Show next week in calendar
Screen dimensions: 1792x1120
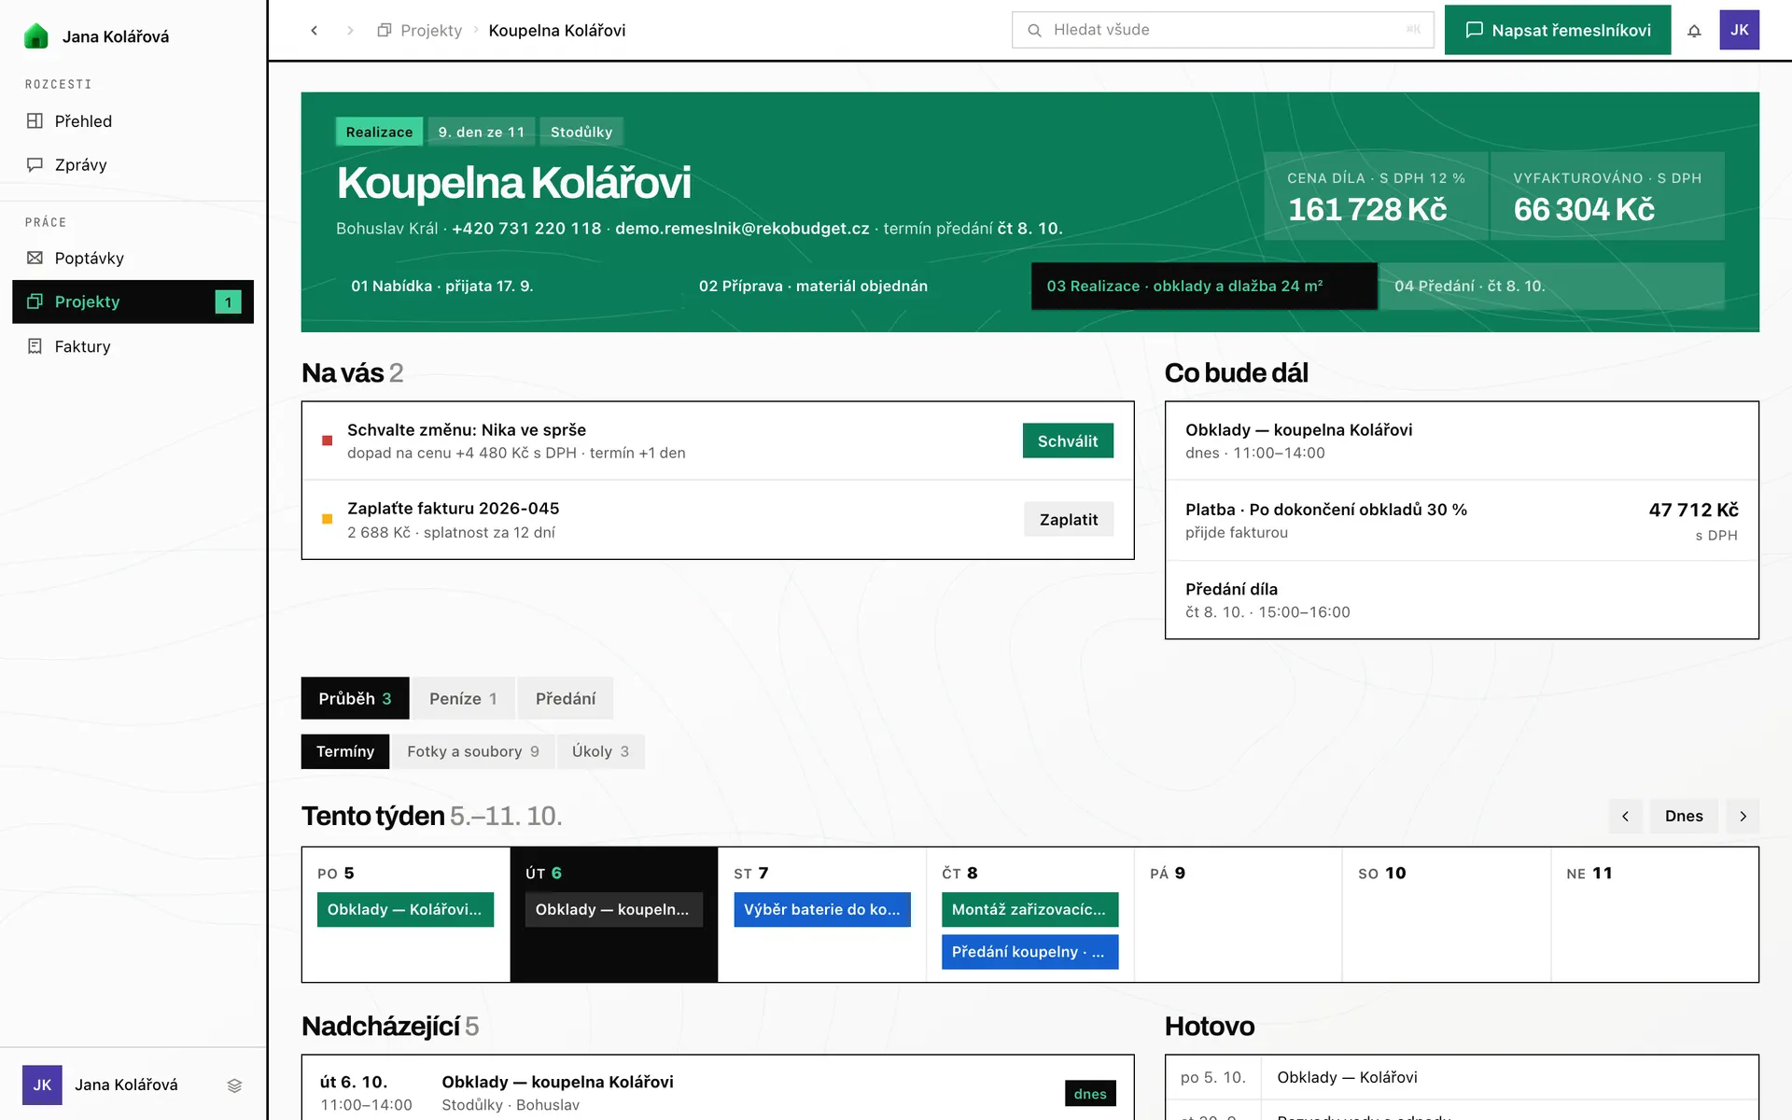click(1743, 816)
